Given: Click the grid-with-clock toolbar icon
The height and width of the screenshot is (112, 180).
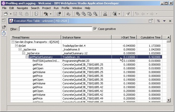Looking at the screenshot, I should pyautogui.click(x=78, y=14).
